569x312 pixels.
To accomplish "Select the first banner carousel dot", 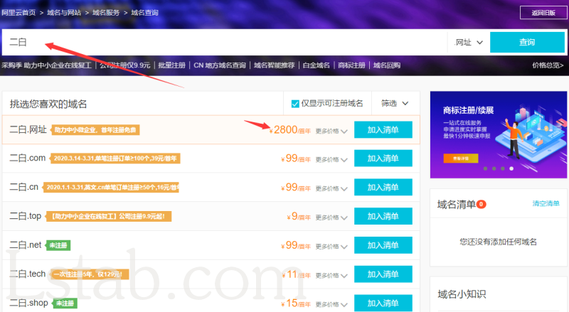I will pyautogui.click(x=485, y=168).
